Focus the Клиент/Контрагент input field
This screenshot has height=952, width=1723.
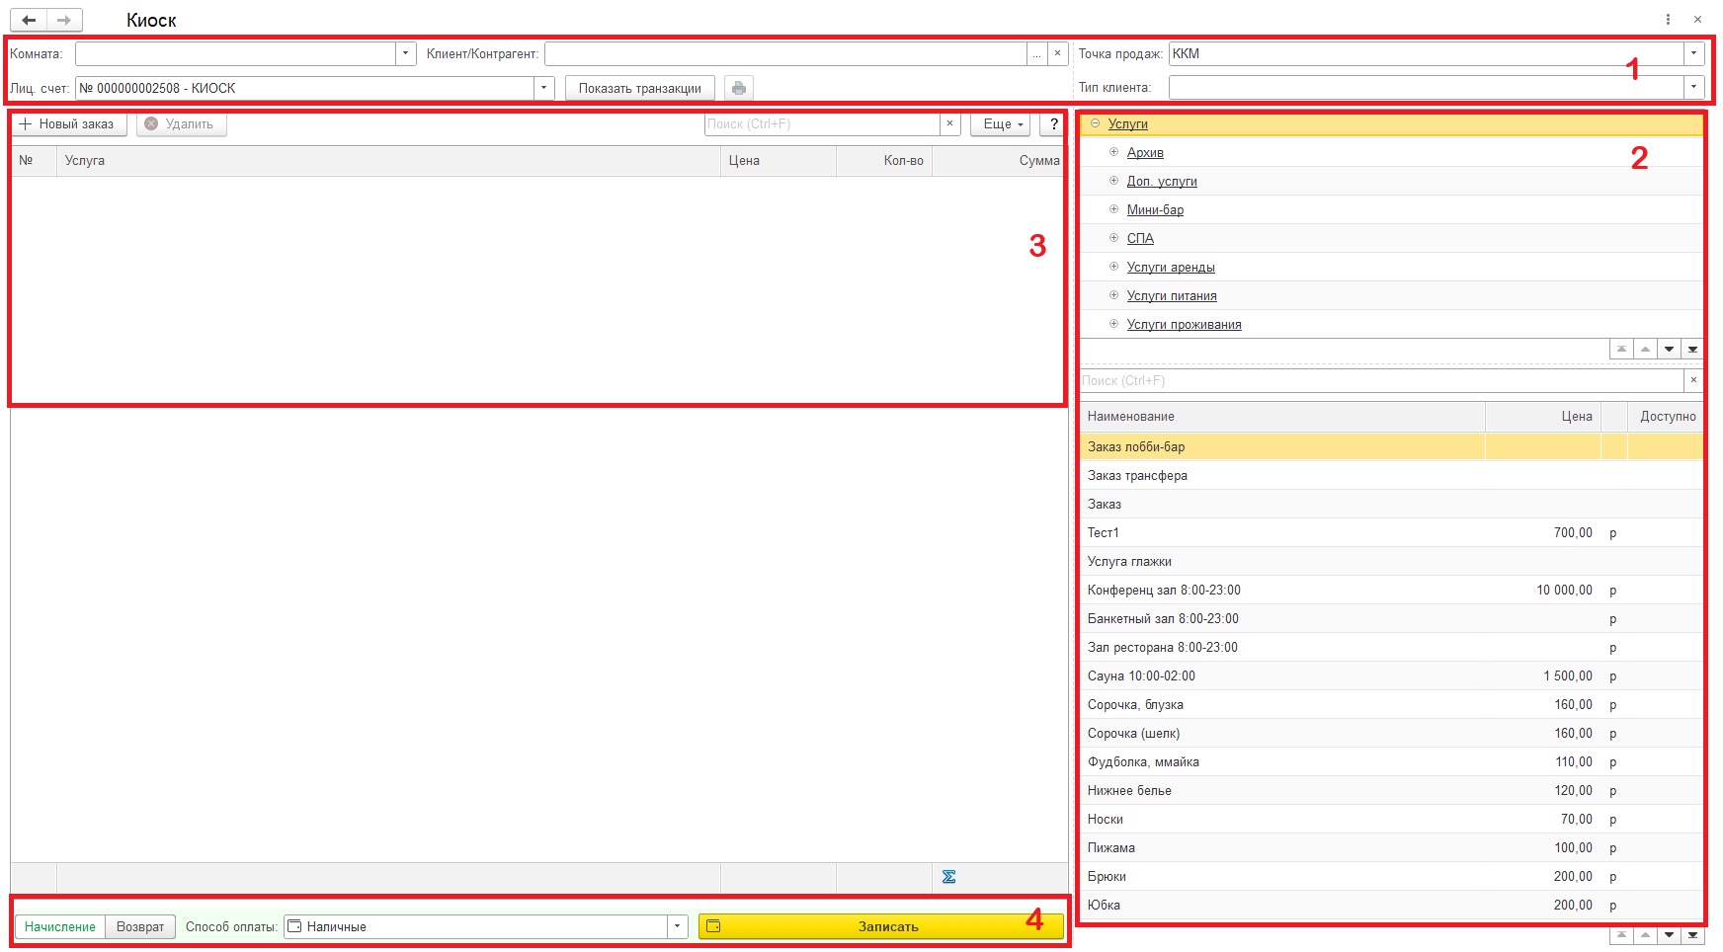[x=785, y=53]
